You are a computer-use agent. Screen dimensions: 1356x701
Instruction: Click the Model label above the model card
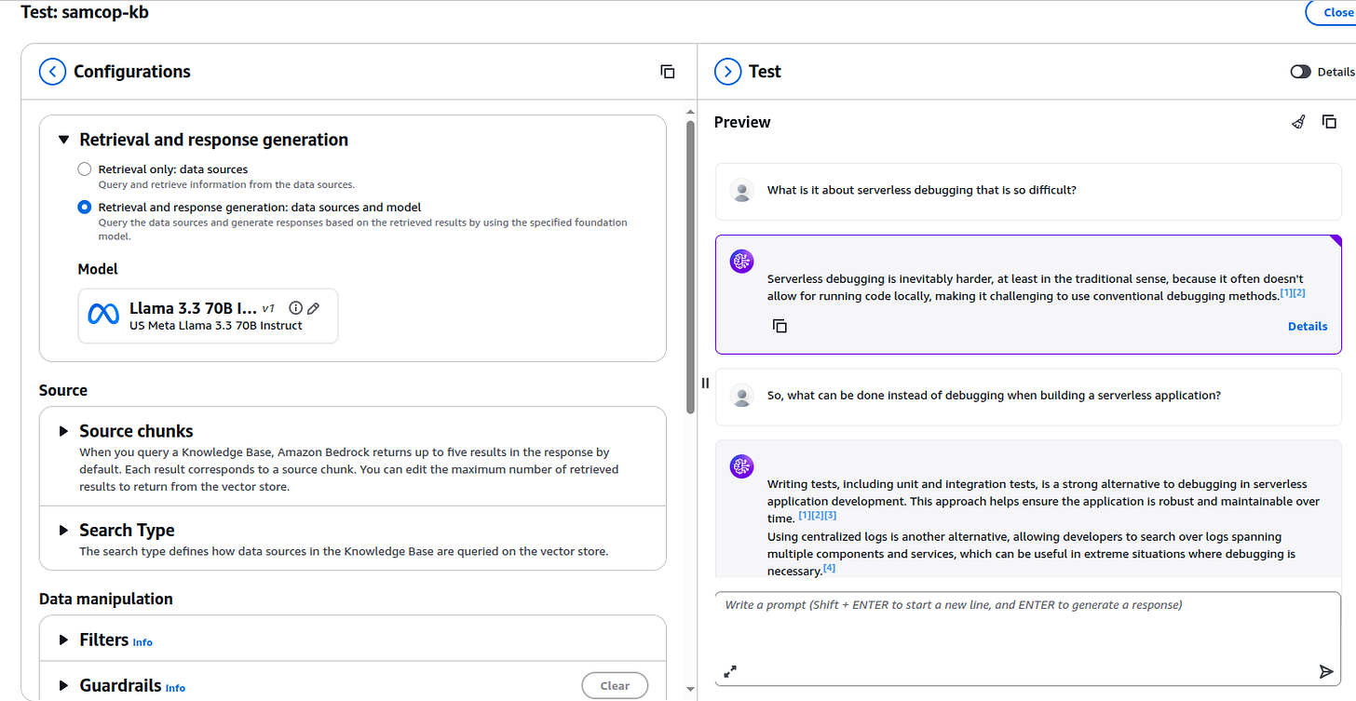click(x=98, y=269)
